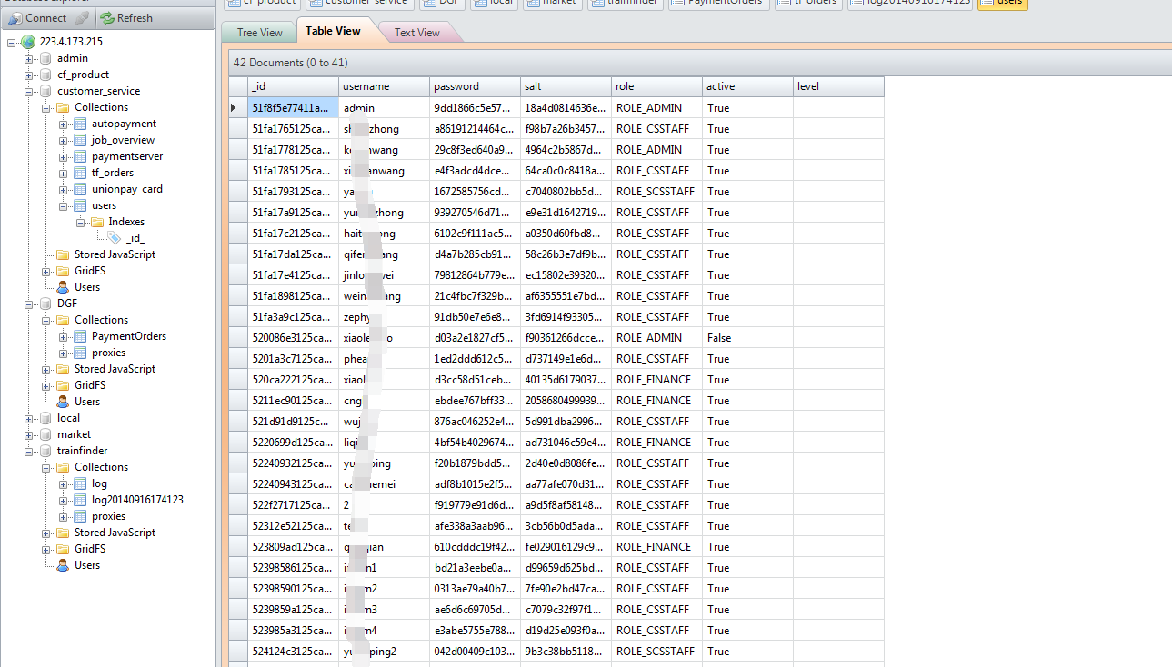Screen dimensions: 1172x667
Task: Select the 'False' active cell
Action: point(748,337)
